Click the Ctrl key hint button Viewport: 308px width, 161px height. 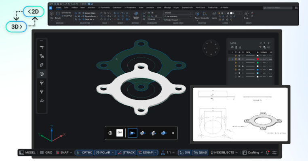point(120,133)
